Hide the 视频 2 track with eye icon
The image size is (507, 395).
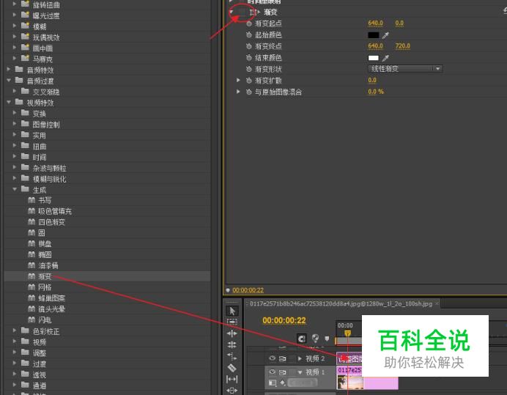[273, 358]
